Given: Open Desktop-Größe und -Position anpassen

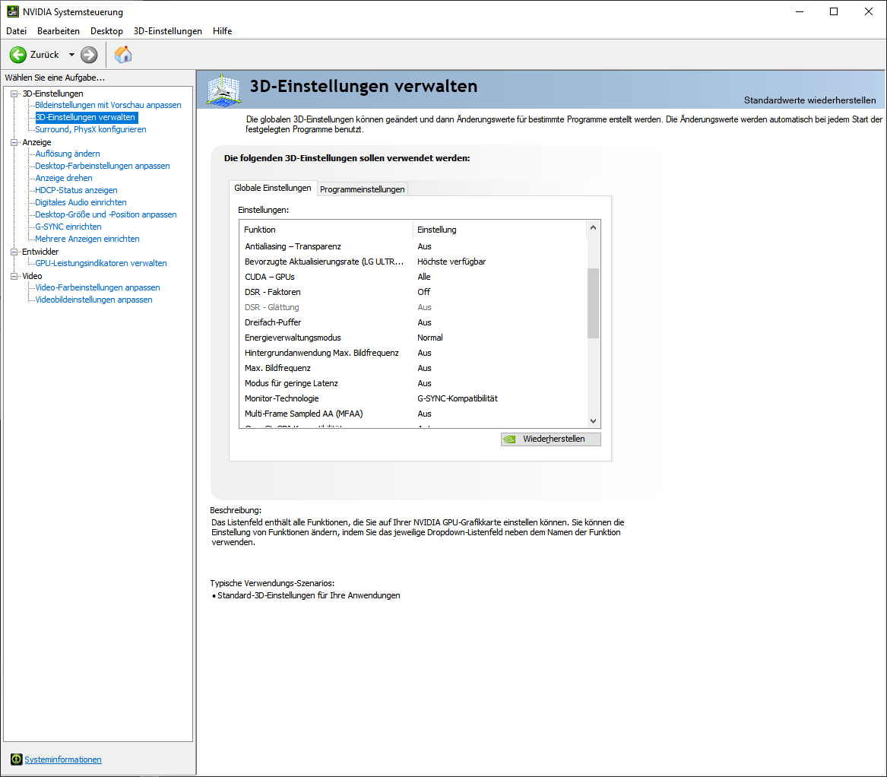Looking at the screenshot, I should (x=106, y=214).
